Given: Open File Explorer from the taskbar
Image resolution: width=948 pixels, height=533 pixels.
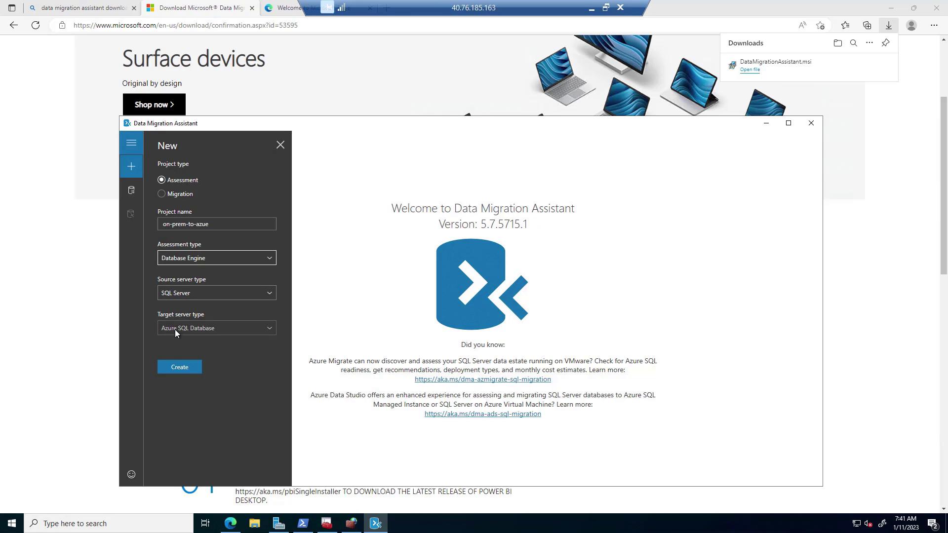Looking at the screenshot, I should 254,524.
